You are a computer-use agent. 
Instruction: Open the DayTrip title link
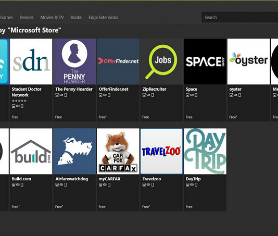click(x=193, y=179)
